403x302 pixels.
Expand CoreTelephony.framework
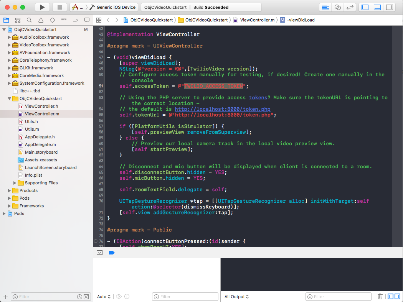(x=10, y=60)
